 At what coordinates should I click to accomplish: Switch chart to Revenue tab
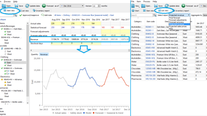pyautogui.click(x=44, y=54)
